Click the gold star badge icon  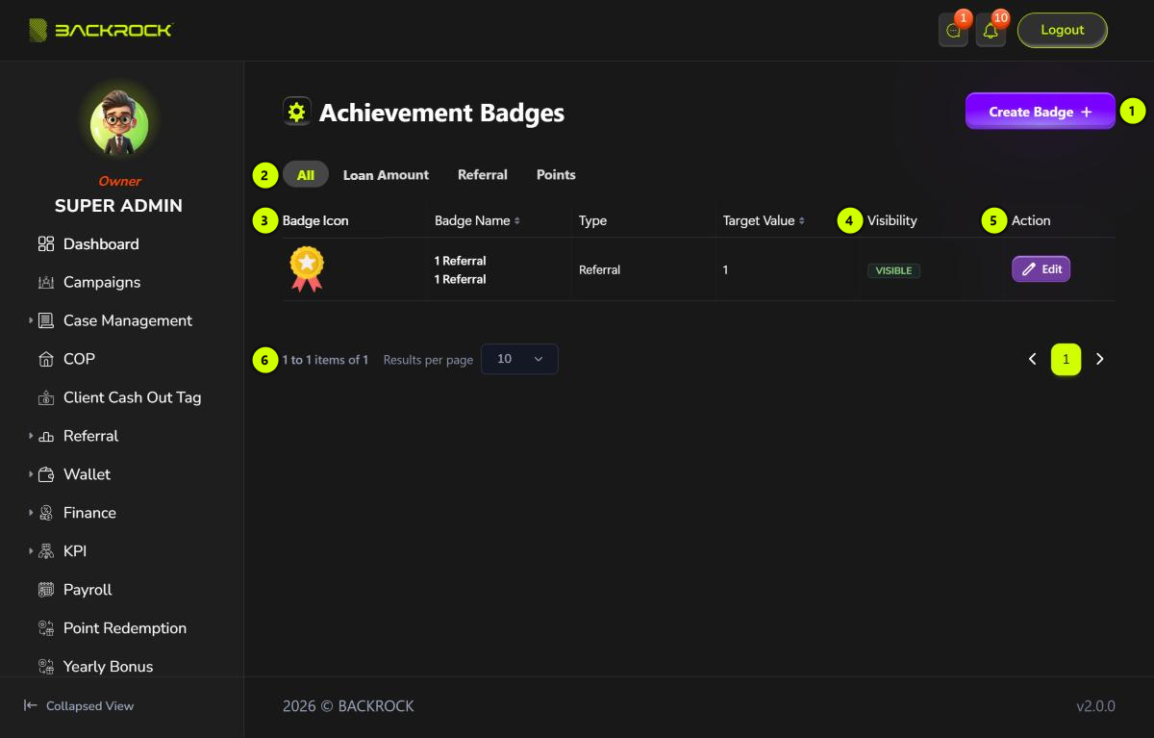pos(307,268)
